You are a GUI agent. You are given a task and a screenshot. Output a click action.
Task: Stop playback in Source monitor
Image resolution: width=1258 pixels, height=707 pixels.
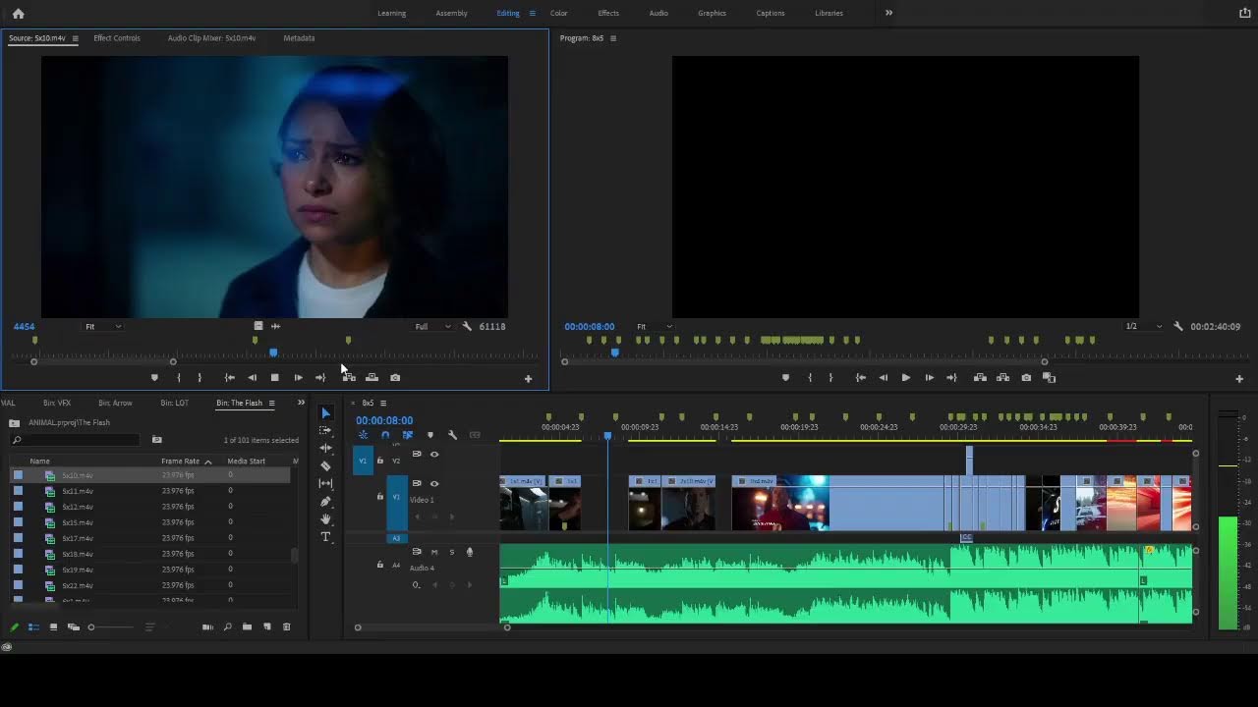tap(274, 377)
